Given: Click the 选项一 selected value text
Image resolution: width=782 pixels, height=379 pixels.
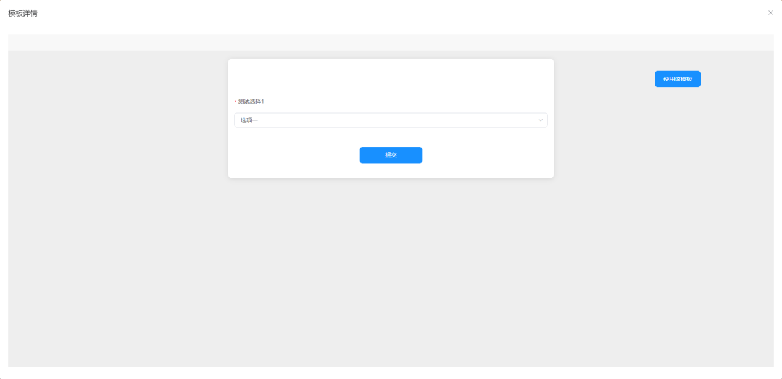Looking at the screenshot, I should pyautogui.click(x=249, y=120).
